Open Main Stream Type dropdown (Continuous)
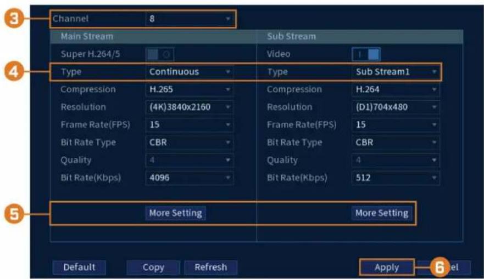484x279 pixels. (x=189, y=72)
